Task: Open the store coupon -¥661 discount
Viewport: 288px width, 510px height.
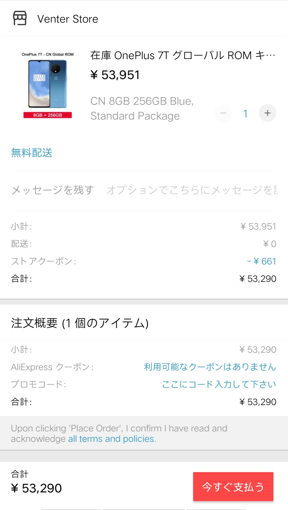Action: coord(261,261)
